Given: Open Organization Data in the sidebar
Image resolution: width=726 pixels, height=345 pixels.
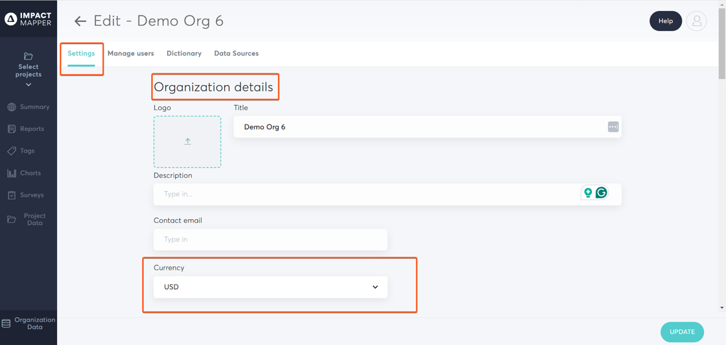Looking at the screenshot, I should click(x=29, y=324).
